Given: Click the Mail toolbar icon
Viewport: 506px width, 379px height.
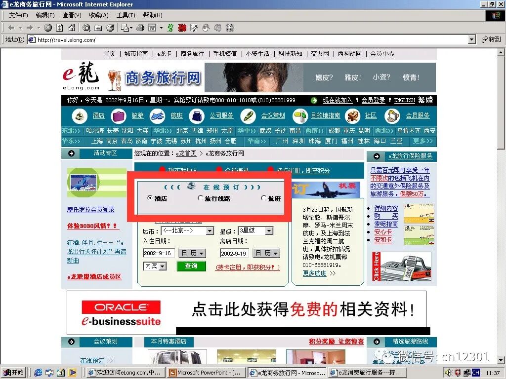Looking at the screenshot, I should click(x=125, y=28).
